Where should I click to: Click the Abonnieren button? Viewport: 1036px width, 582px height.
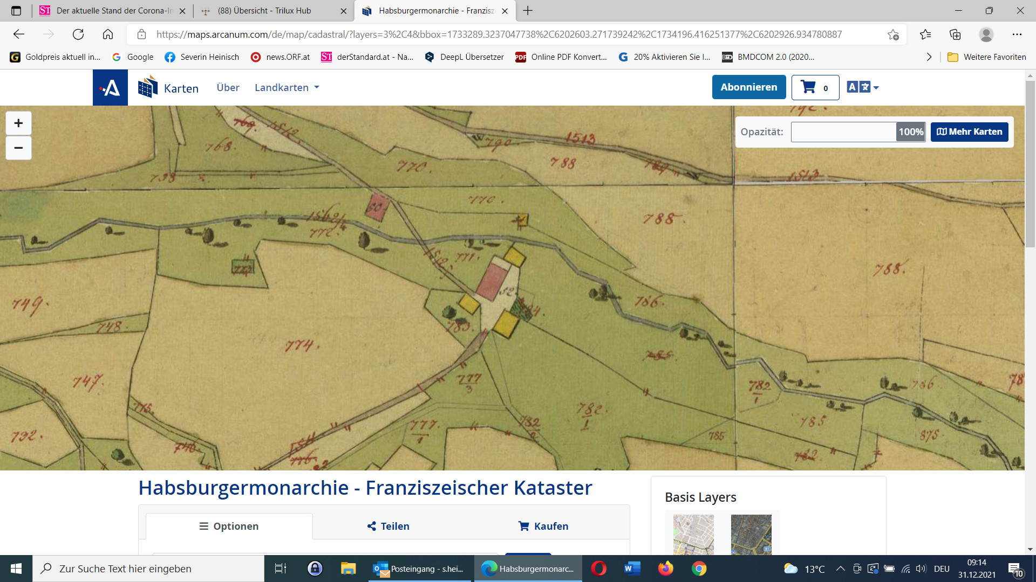(748, 87)
